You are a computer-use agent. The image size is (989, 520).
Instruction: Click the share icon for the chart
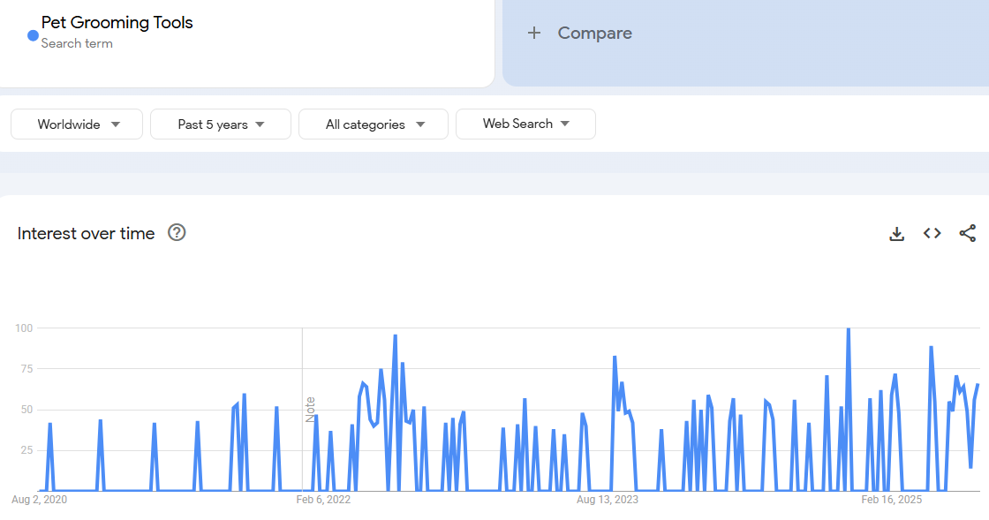tap(967, 234)
